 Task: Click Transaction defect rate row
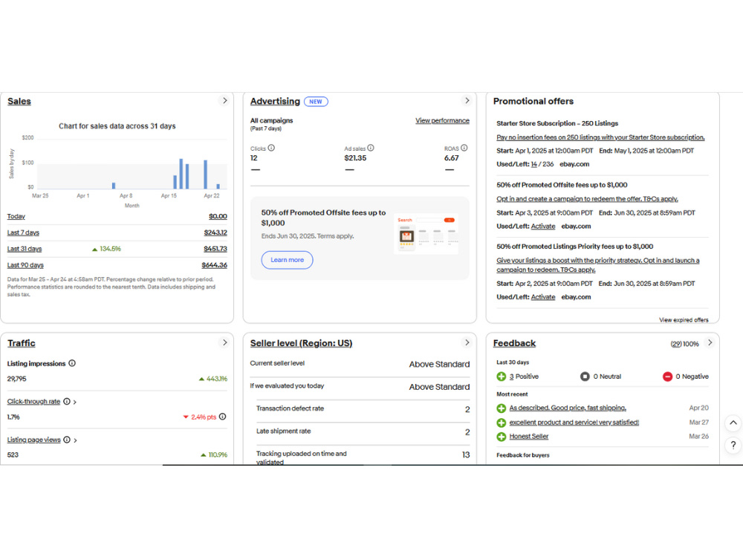pyautogui.click(x=363, y=408)
